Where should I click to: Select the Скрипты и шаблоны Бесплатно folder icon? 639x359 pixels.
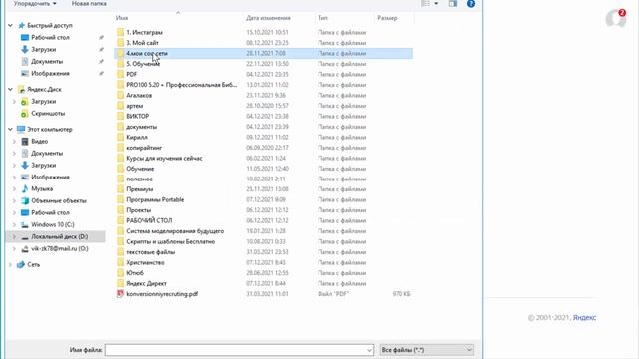(120, 241)
